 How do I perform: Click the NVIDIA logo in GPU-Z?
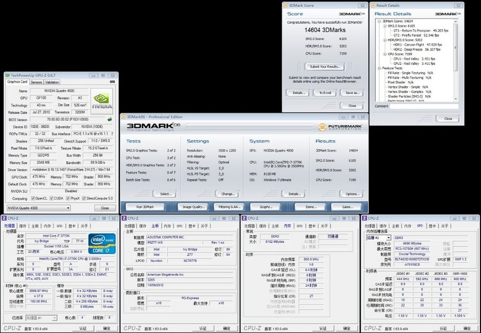pyautogui.click(x=102, y=101)
